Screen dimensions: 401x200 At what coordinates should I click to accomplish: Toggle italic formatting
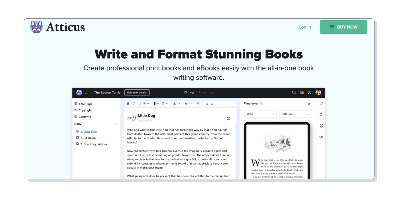click(x=134, y=104)
